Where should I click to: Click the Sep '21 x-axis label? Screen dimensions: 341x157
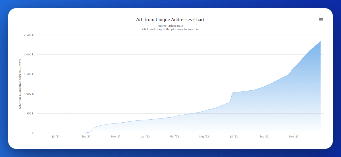[x=86, y=137]
